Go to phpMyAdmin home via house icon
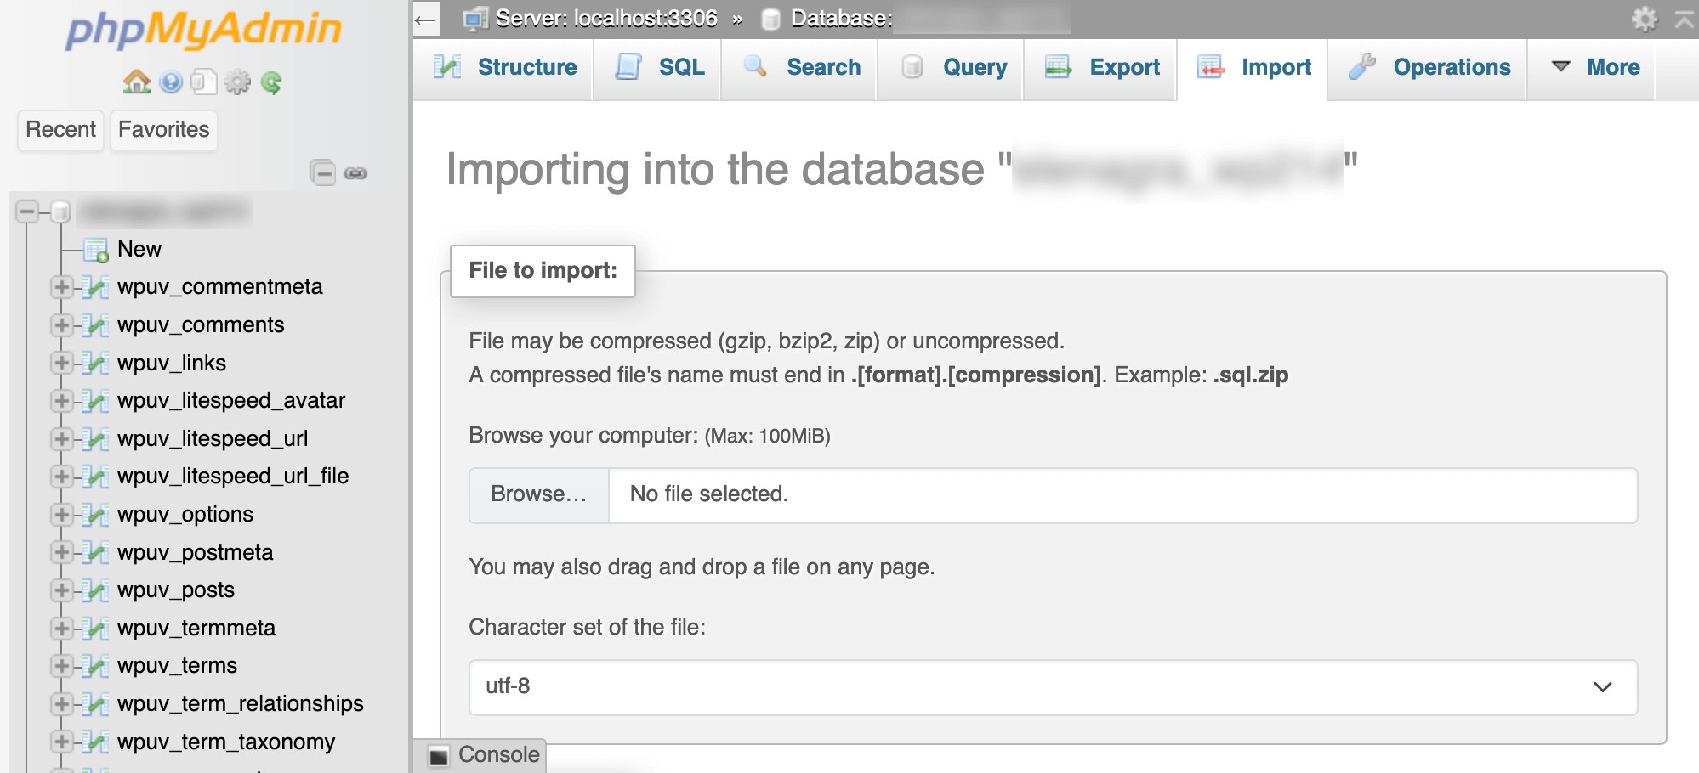Viewport: 1699px width, 773px height. [x=136, y=82]
